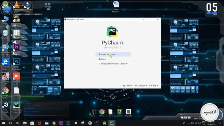Open the Events dropdown in PyCharm
The image size is (224, 126).
[128, 85]
